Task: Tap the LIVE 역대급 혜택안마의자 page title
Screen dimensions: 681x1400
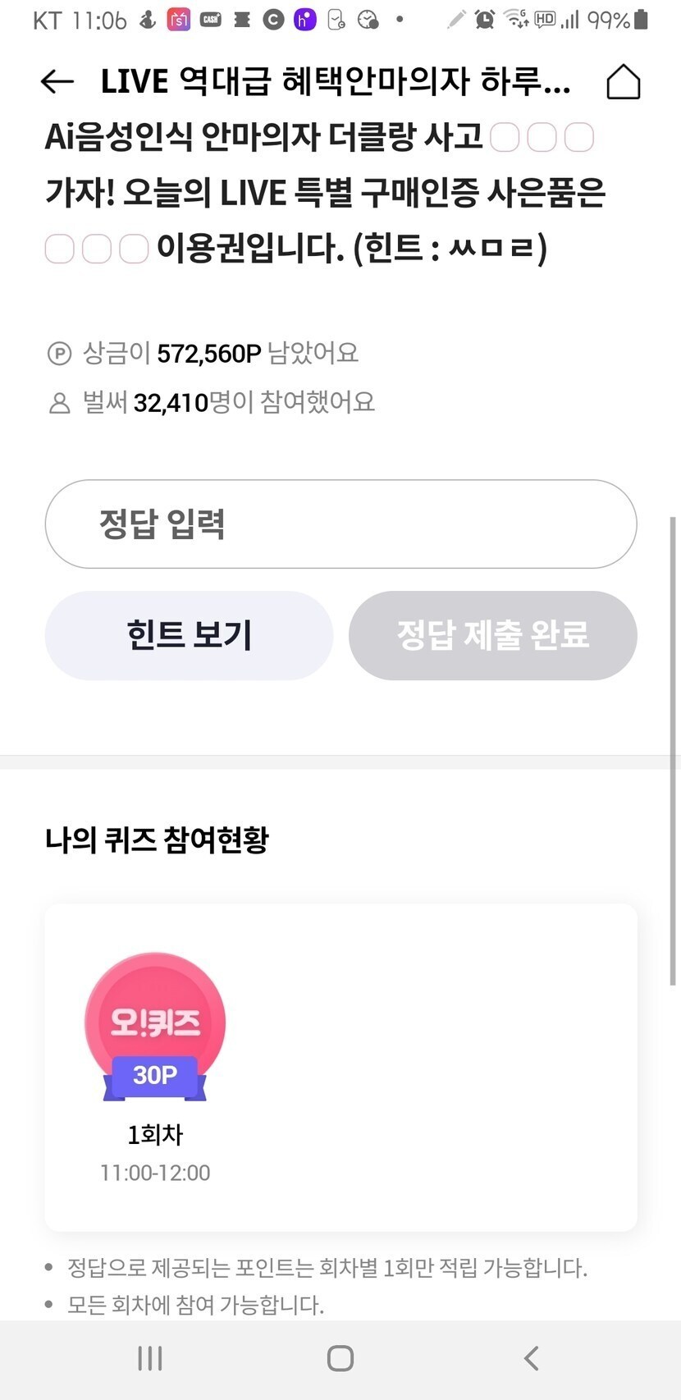Action: click(x=335, y=81)
